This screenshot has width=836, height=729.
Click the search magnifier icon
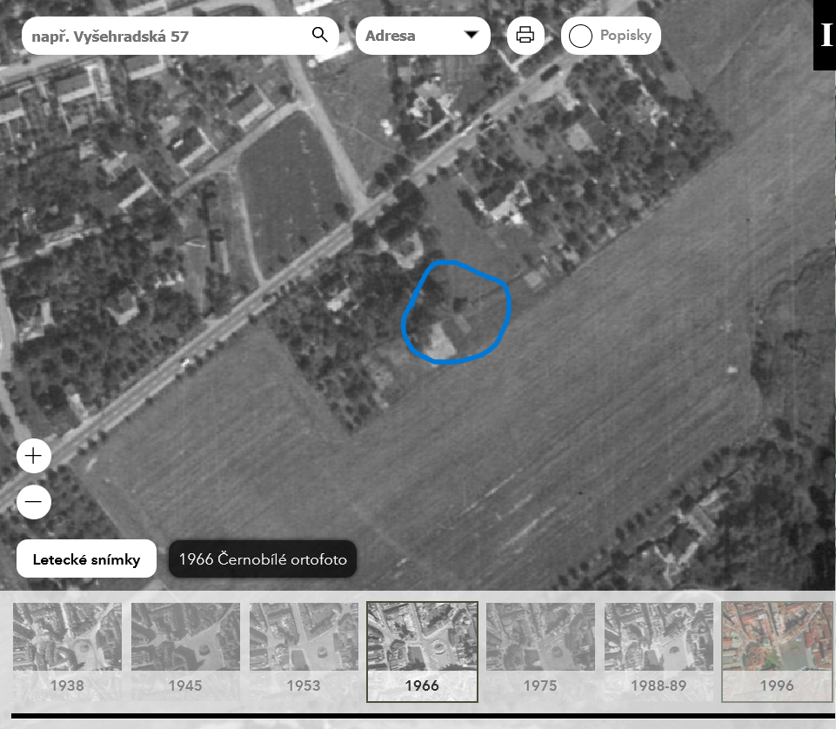320,36
